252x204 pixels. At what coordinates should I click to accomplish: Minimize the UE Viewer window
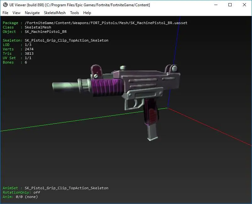pos(216,5)
